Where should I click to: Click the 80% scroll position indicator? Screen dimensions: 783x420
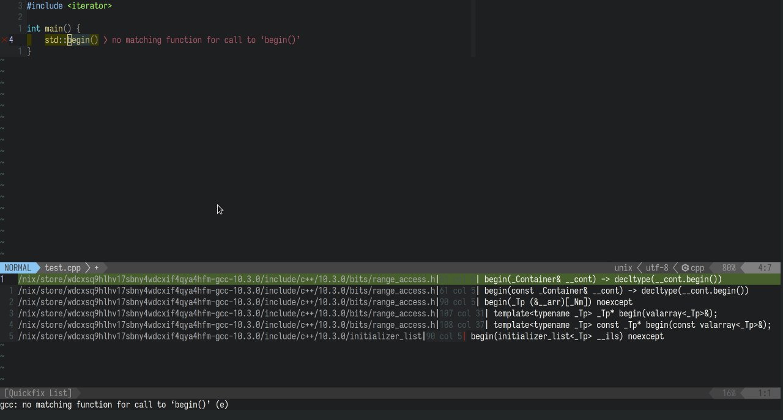pyautogui.click(x=729, y=268)
